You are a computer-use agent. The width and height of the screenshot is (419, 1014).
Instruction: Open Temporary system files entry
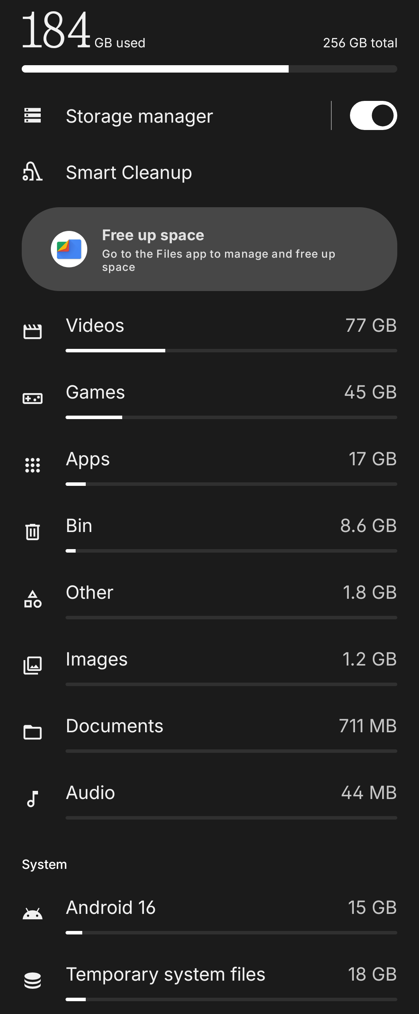click(165, 974)
